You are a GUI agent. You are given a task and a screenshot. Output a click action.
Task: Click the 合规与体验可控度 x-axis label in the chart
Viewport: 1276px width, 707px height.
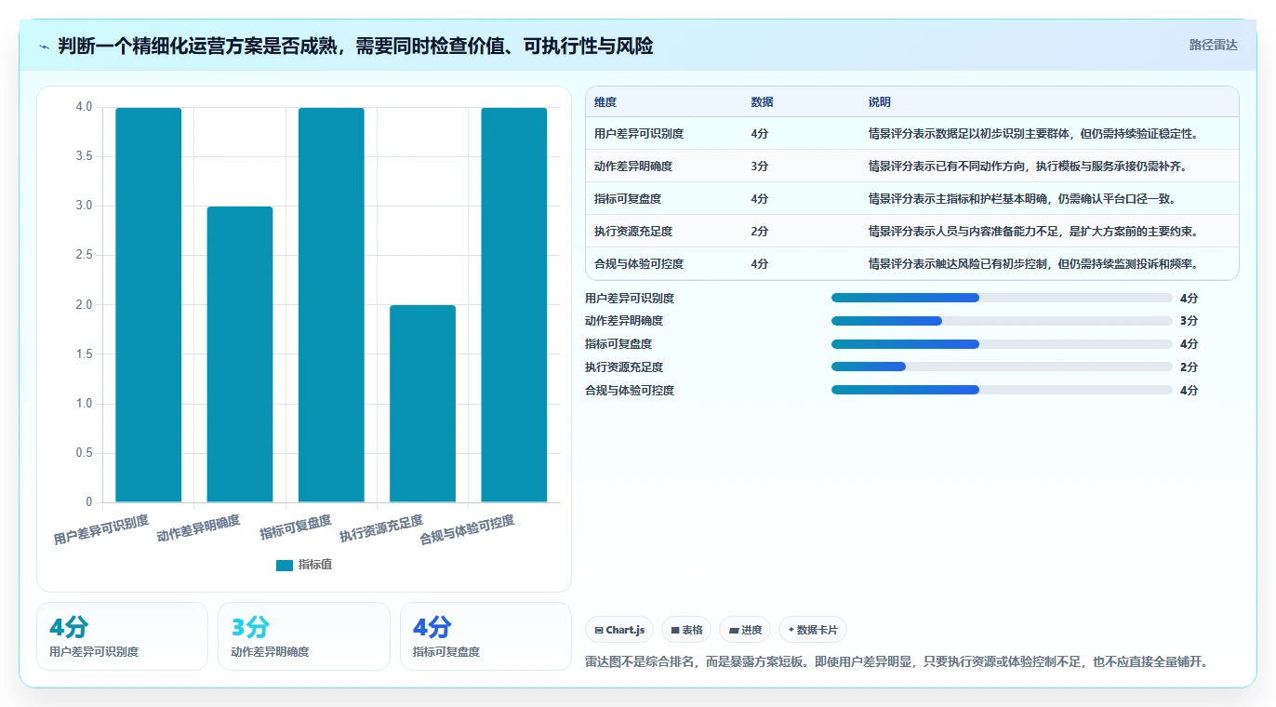pos(467,529)
